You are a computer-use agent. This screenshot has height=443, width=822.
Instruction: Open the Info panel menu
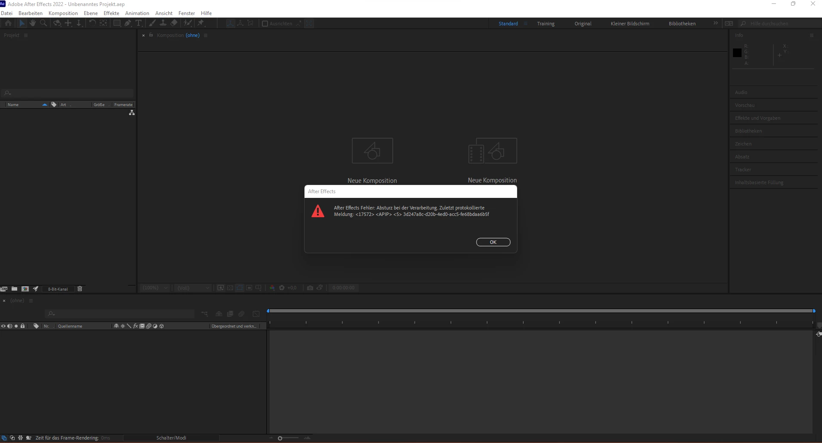(812, 35)
